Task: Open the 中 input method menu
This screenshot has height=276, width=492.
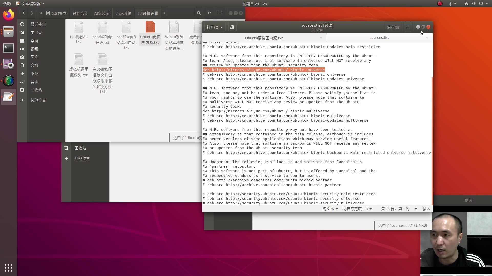Action: tap(452, 4)
